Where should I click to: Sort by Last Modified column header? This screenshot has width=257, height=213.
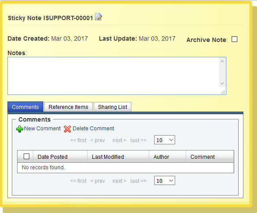coord(118,157)
